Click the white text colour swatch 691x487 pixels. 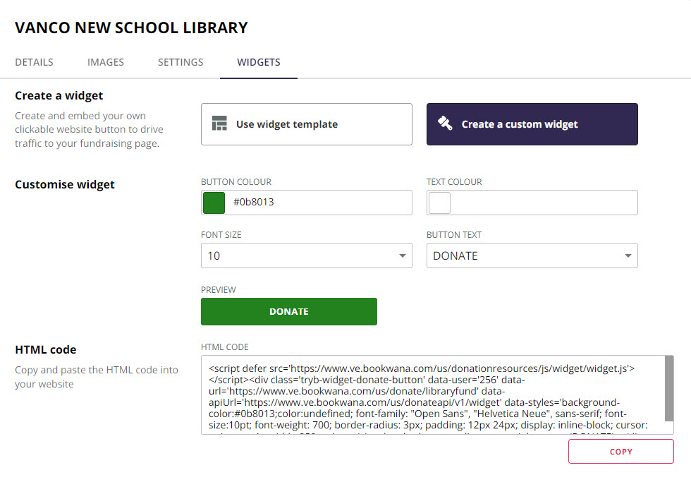coord(439,203)
